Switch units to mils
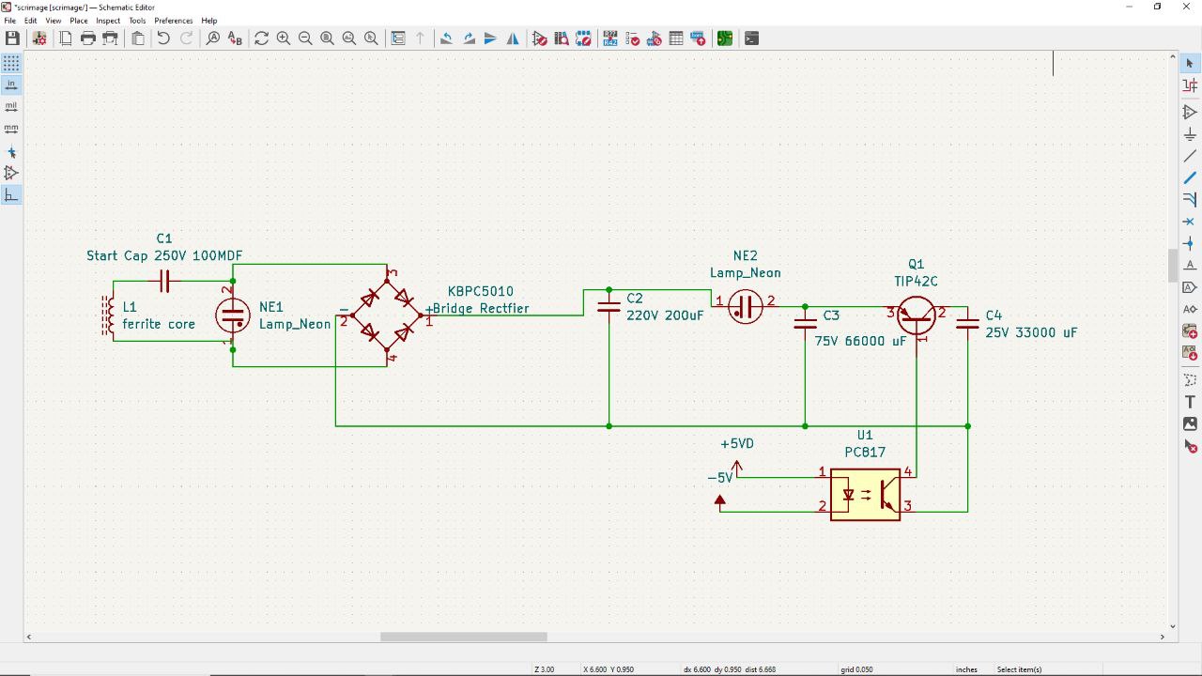The height and width of the screenshot is (676, 1202). pyautogui.click(x=11, y=106)
